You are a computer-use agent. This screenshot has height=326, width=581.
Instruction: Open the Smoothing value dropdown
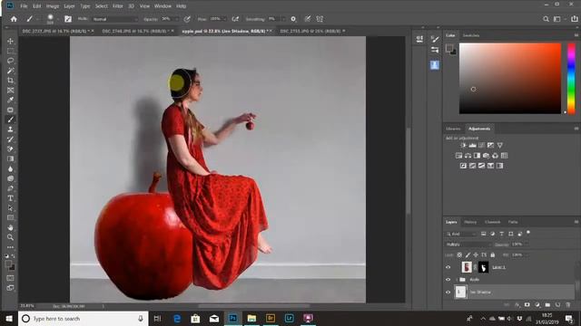coord(283,19)
